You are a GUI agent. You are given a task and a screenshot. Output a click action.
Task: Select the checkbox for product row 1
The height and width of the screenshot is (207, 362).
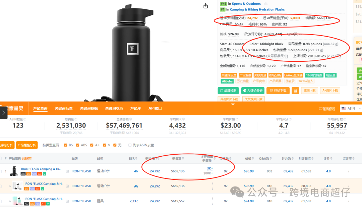click(x=1, y=171)
